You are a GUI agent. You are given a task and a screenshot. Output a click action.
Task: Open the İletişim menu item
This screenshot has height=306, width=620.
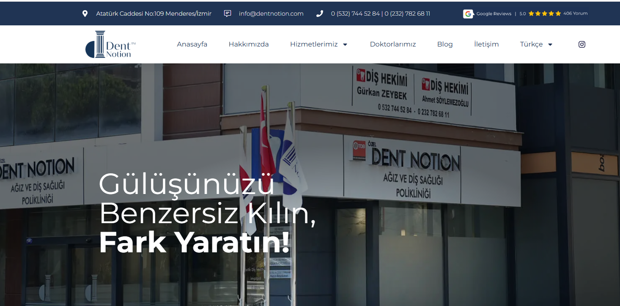[x=486, y=44]
